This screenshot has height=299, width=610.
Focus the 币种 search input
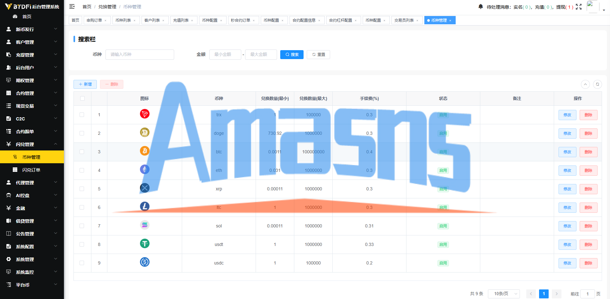pos(140,55)
